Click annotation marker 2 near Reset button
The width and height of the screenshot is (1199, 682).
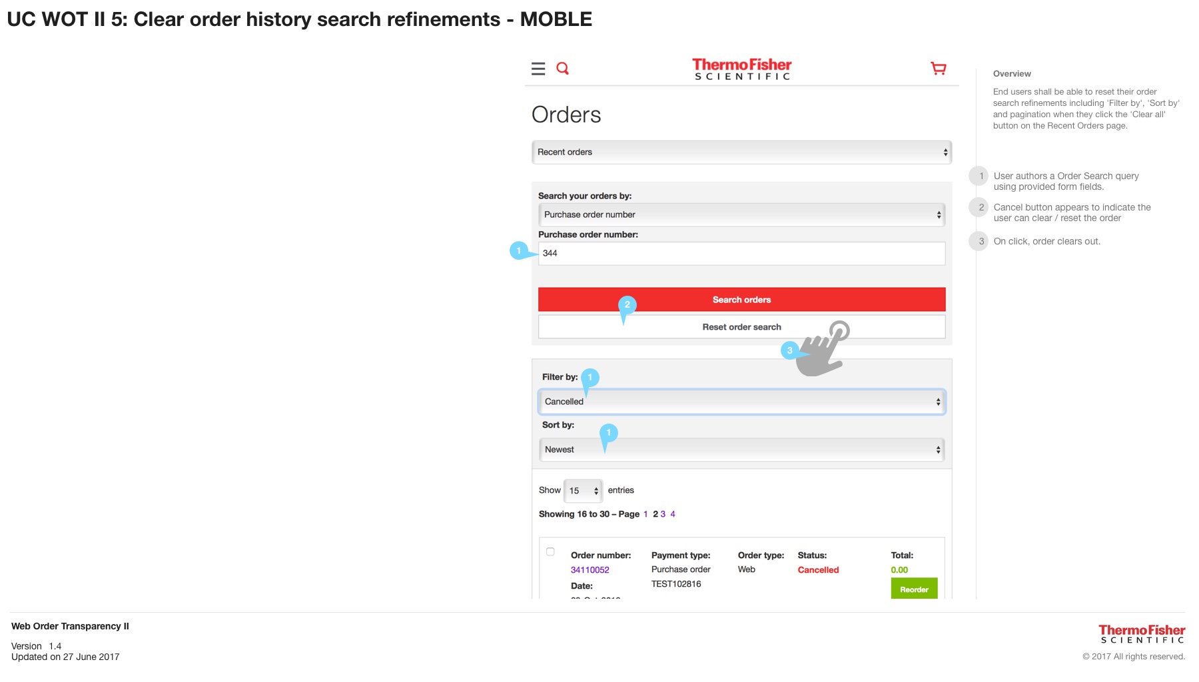tap(627, 305)
